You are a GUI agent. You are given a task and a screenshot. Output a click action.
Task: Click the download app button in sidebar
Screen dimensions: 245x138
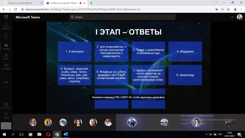pos(6,126)
